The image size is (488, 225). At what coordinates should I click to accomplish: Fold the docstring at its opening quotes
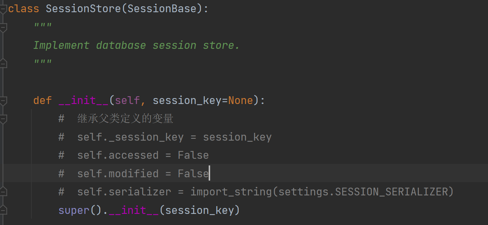(3, 27)
